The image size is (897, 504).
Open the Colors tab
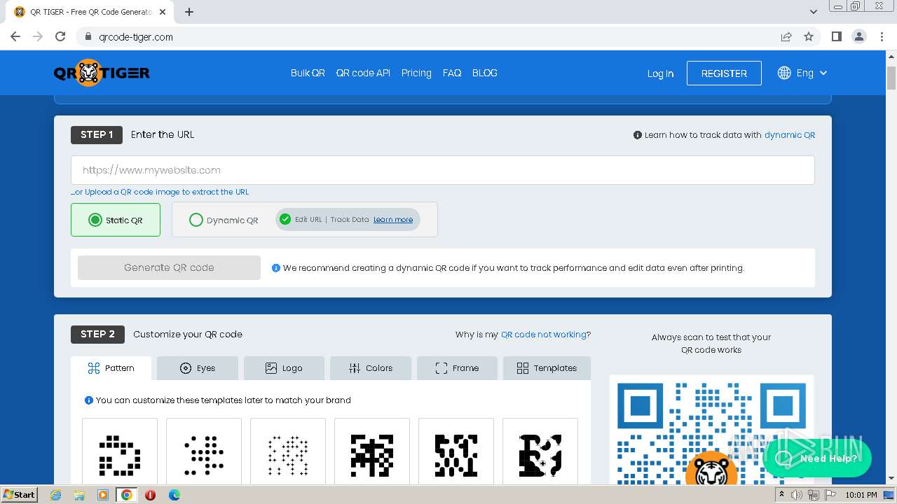click(x=371, y=368)
